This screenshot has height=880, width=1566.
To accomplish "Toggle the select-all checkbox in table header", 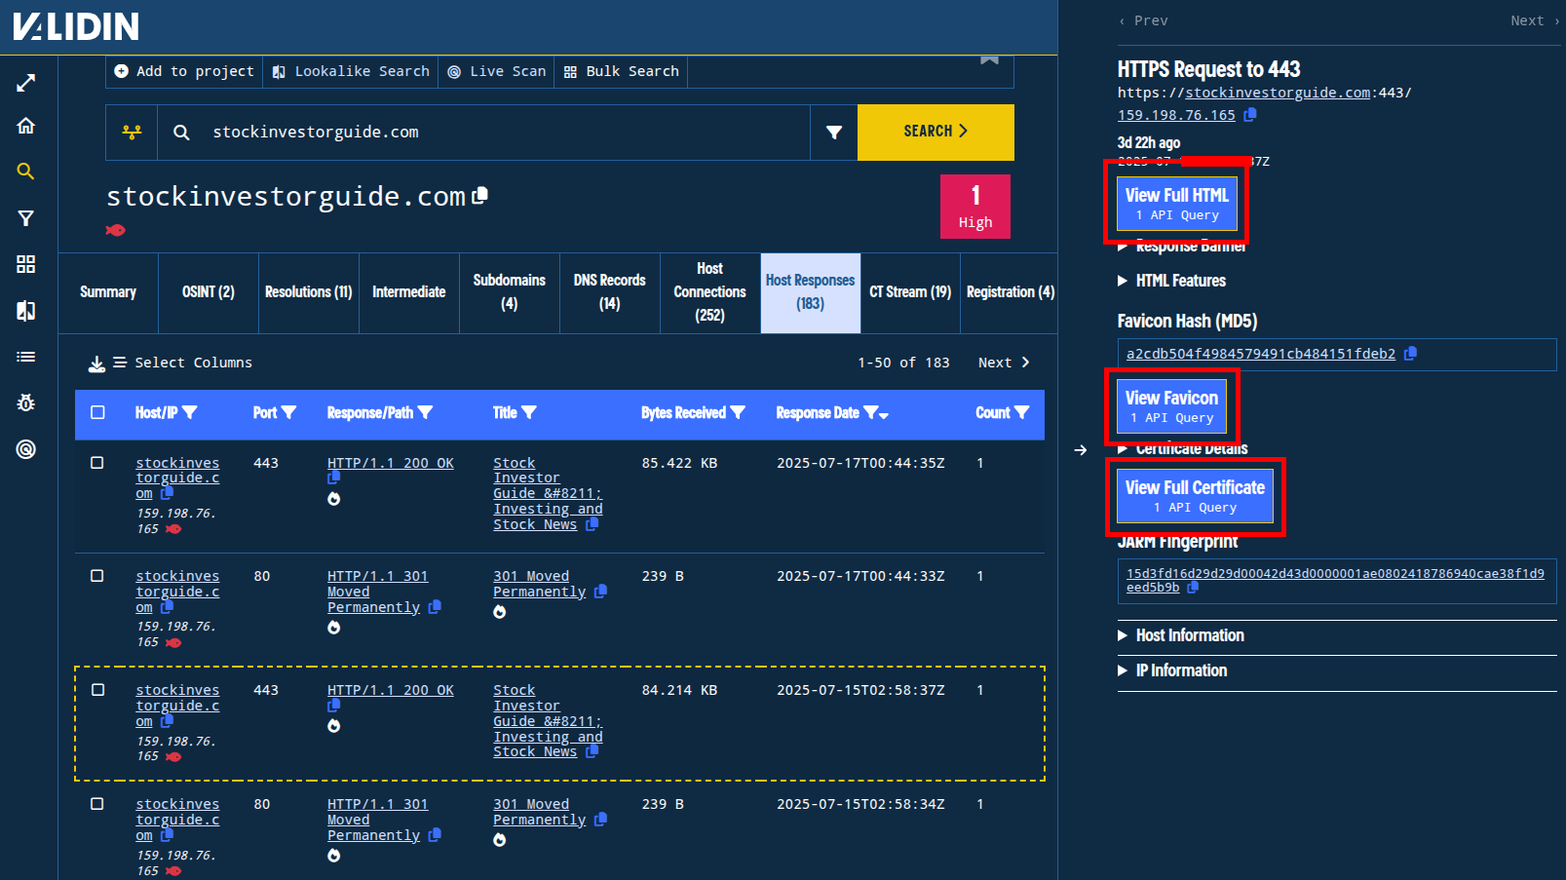I will 97,412.
